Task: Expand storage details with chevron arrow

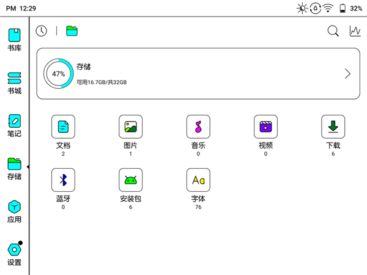Action: (347, 74)
